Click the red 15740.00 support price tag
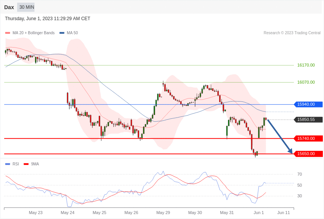324x219 pixels. tap(308, 138)
